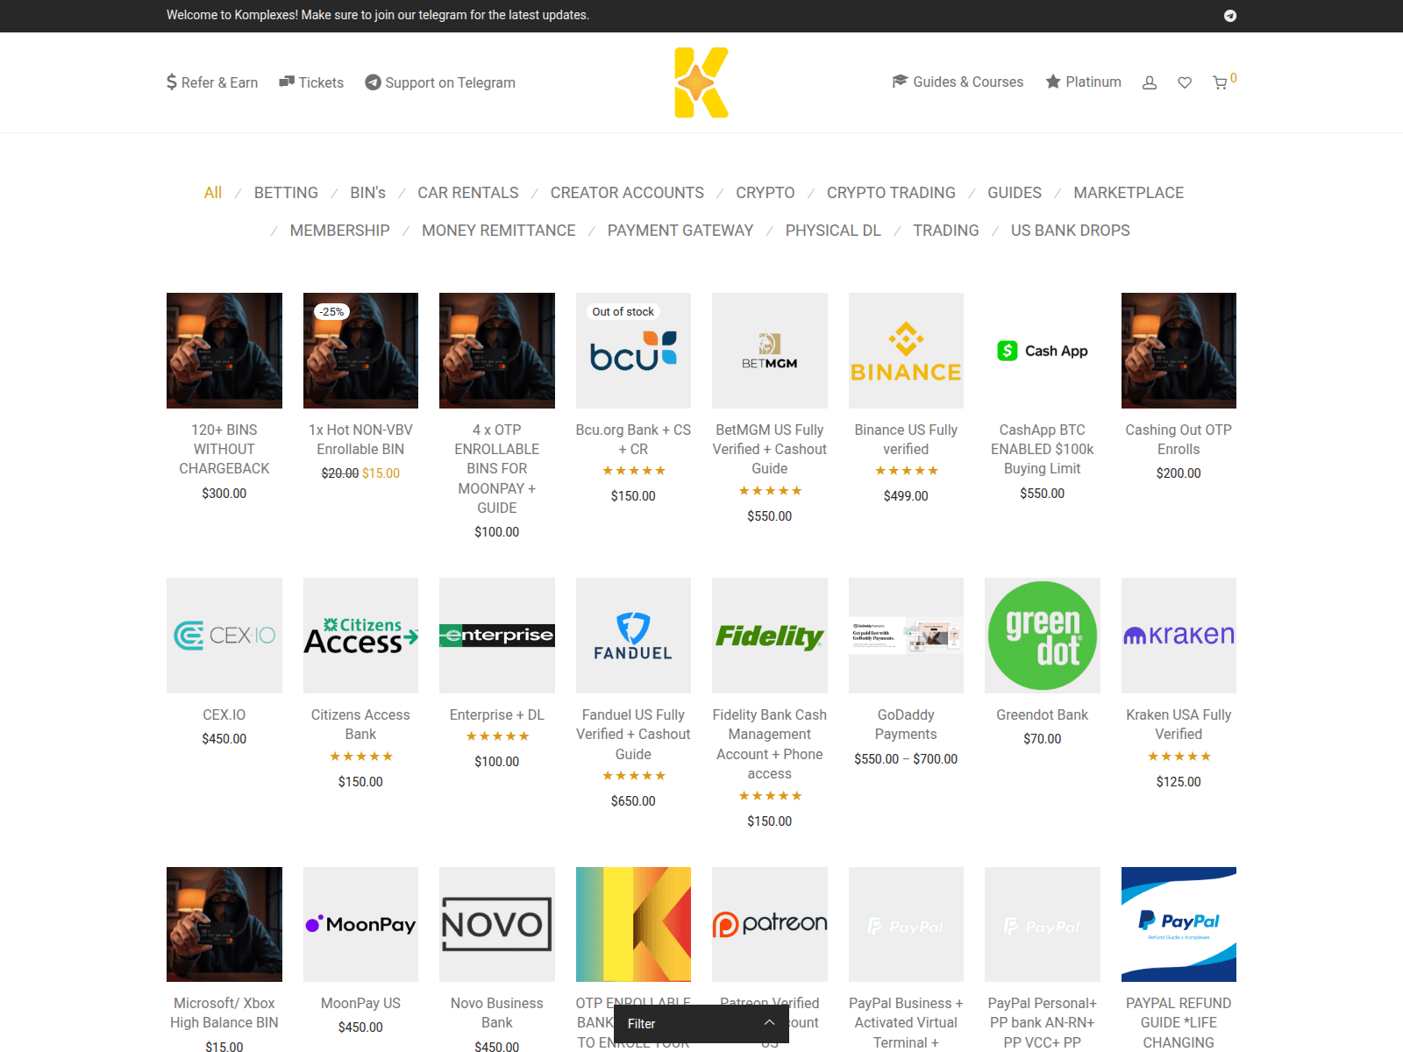Open the bcu logo product image

[x=633, y=351]
